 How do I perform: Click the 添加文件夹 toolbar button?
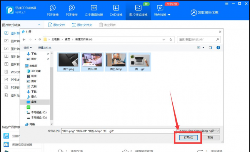82,25
